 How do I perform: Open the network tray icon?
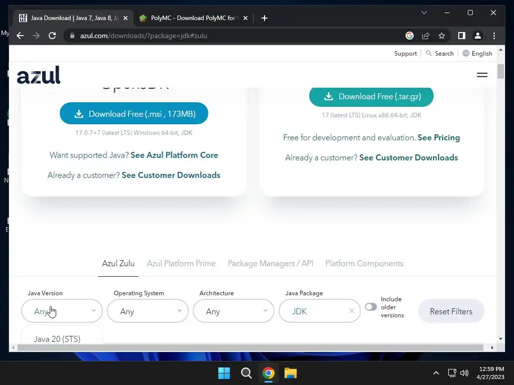pyautogui.click(x=452, y=373)
